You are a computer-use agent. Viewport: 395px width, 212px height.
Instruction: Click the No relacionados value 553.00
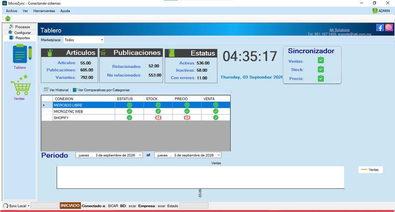point(155,75)
